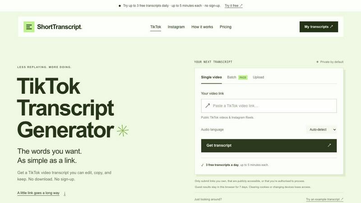Screen dimensions: 361x203
Task: Open the Auto-detect audio language dropdown
Action: pyautogui.click(x=322, y=129)
